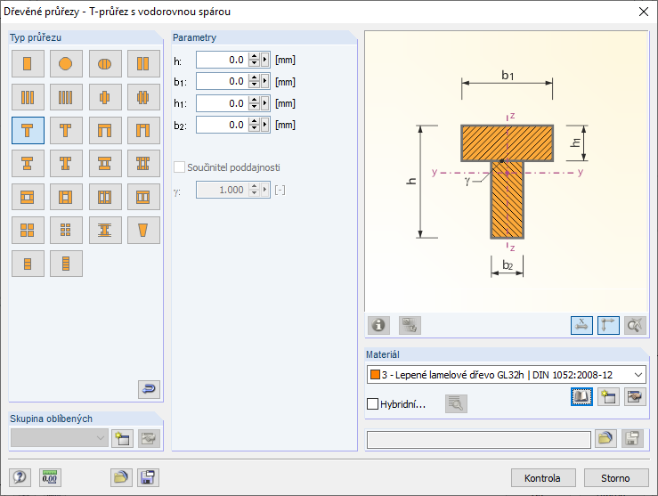Expand the b1 parameter arrow menu
The width and height of the screenshot is (658, 496).
[264, 81]
